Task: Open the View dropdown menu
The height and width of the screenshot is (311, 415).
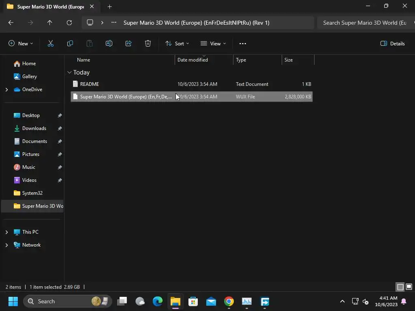Action: (x=213, y=44)
